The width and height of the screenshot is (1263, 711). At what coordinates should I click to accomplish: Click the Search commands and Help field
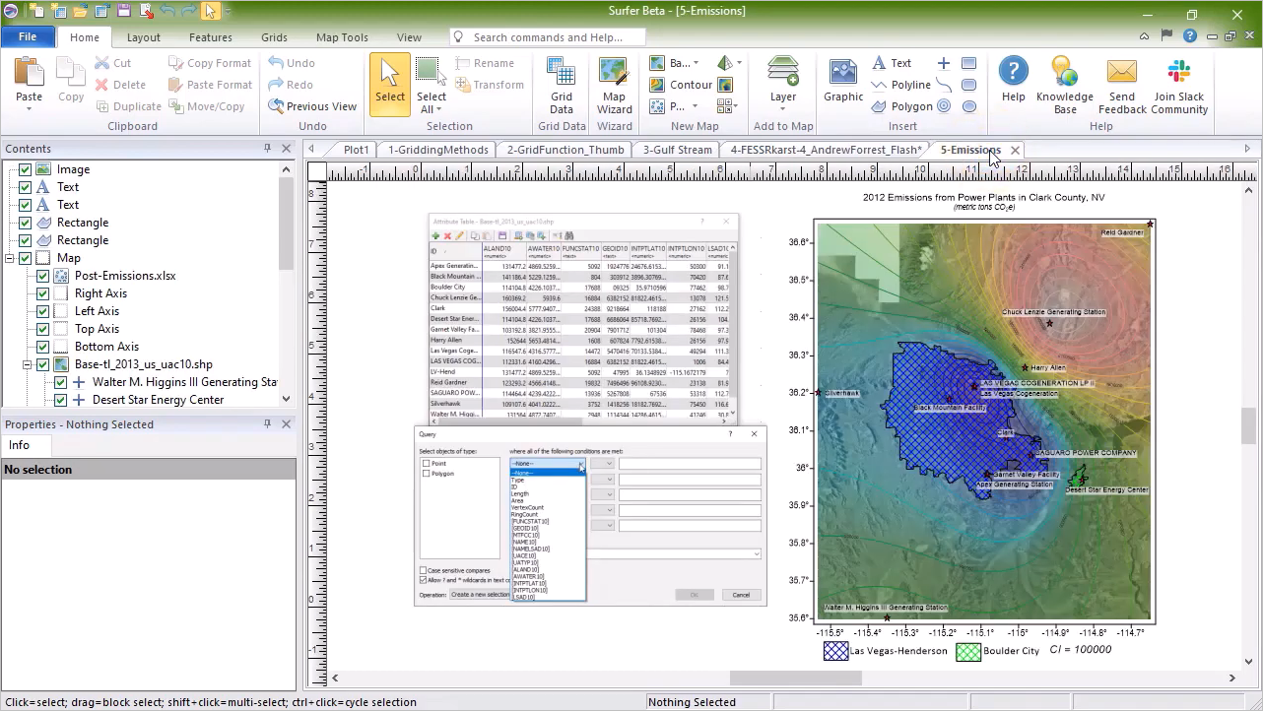pos(548,37)
